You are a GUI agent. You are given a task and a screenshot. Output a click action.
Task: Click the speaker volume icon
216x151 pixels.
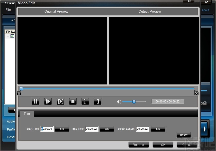[119, 102]
